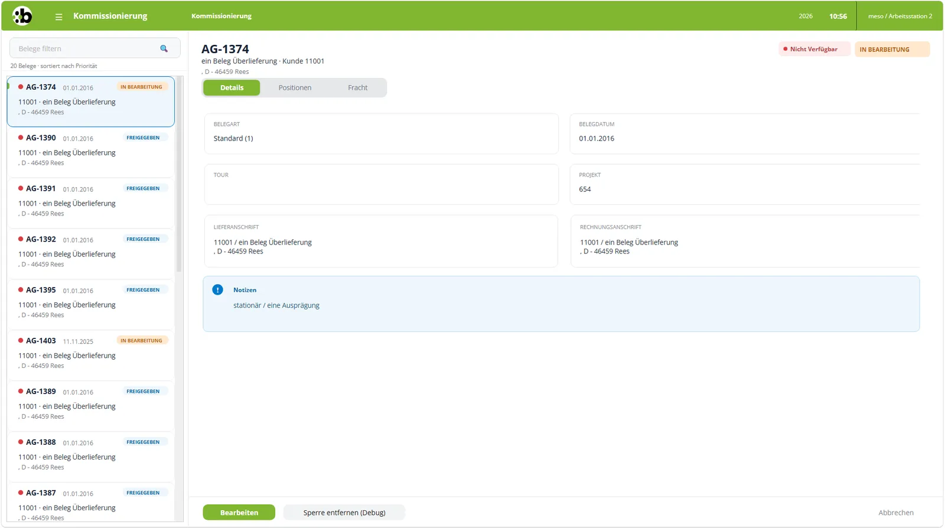
Task: Click the Belegart field Standard (1)
Action: [382, 134]
